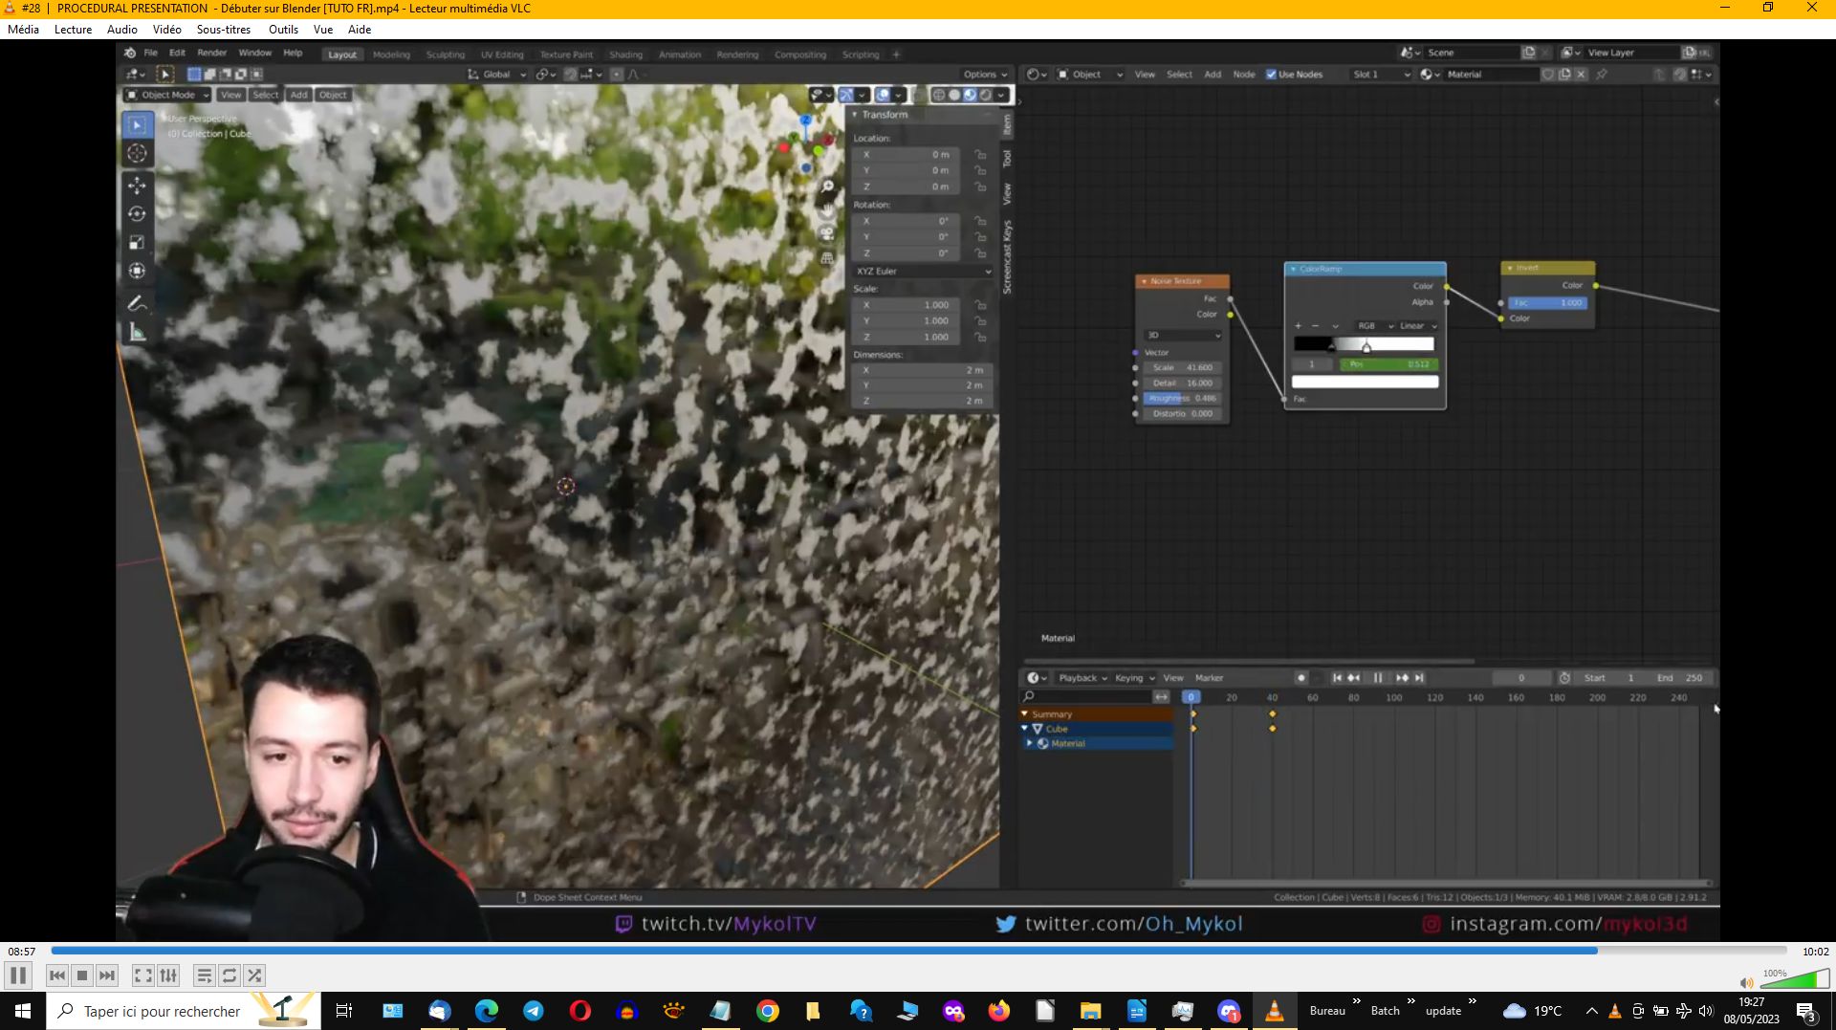Image resolution: width=1836 pixels, height=1030 pixels.
Task: Open Google Chrome from taskbar
Action: click(767, 1011)
